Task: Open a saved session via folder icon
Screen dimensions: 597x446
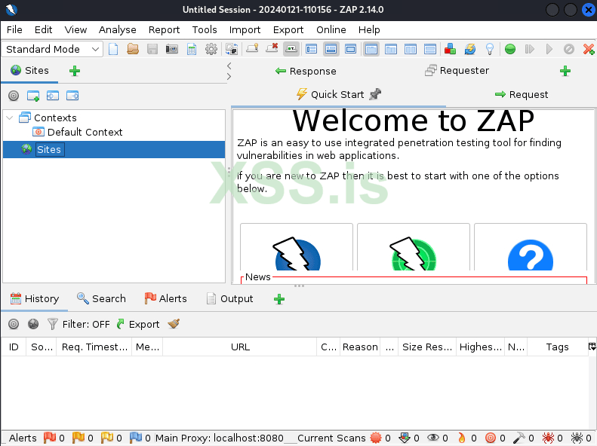Action: click(133, 49)
